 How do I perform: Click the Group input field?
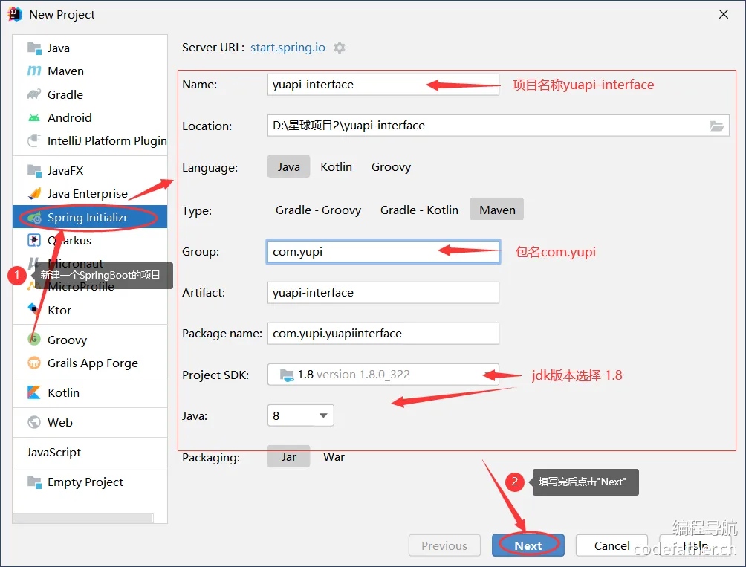click(383, 252)
